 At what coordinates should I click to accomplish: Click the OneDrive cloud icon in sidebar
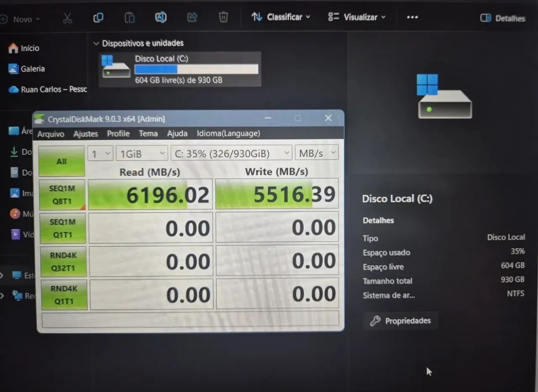pos(14,89)
